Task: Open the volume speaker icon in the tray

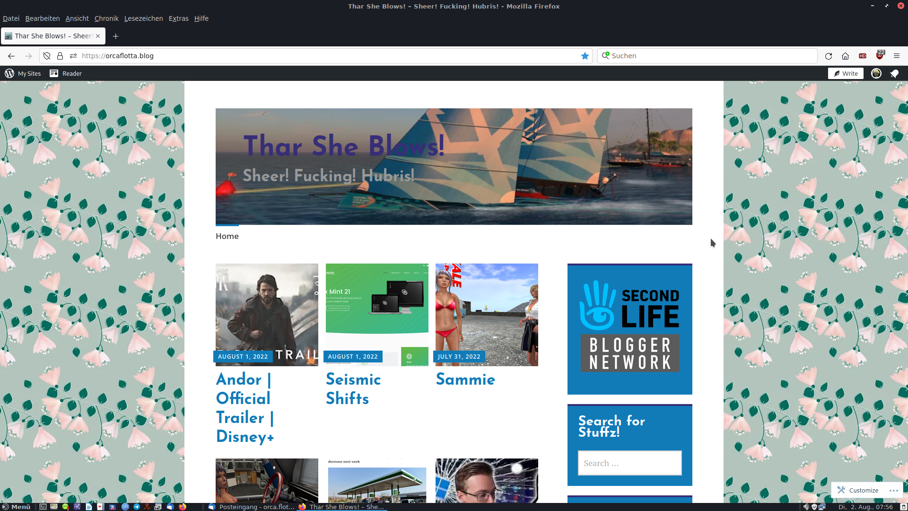Action: click(x=806, y=507)
